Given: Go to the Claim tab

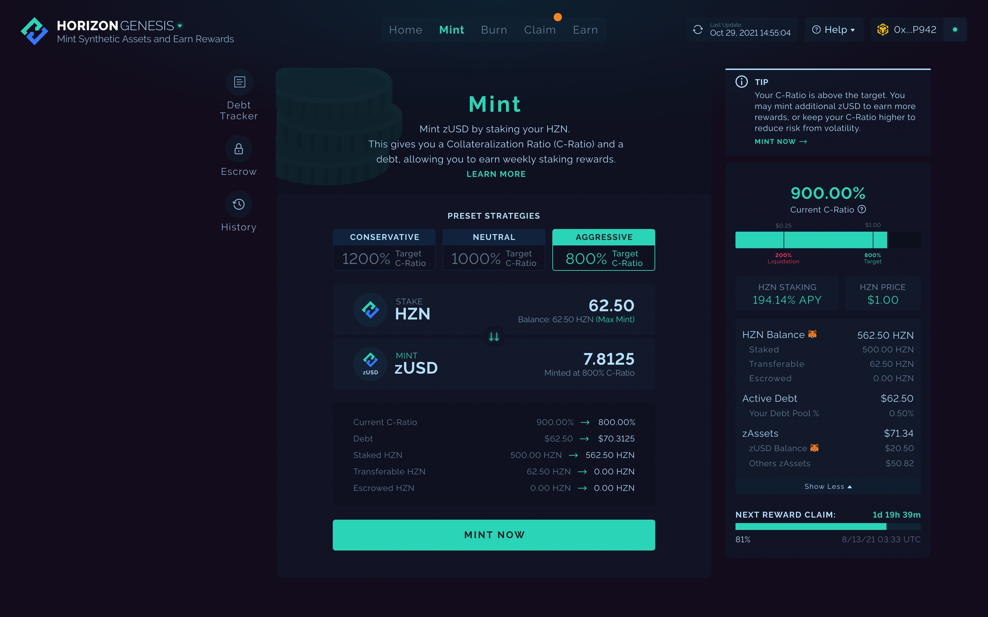Looking at the screenshot, I should (540, 30).
